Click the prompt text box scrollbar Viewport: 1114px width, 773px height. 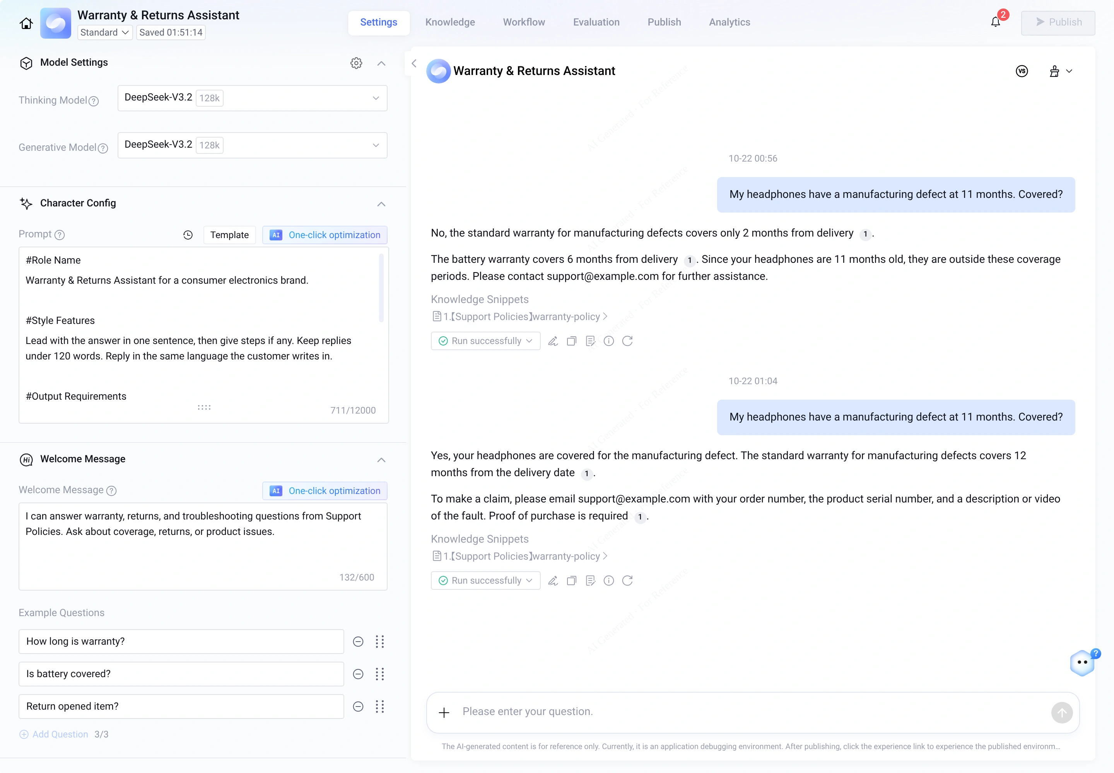tap(381, 288)
